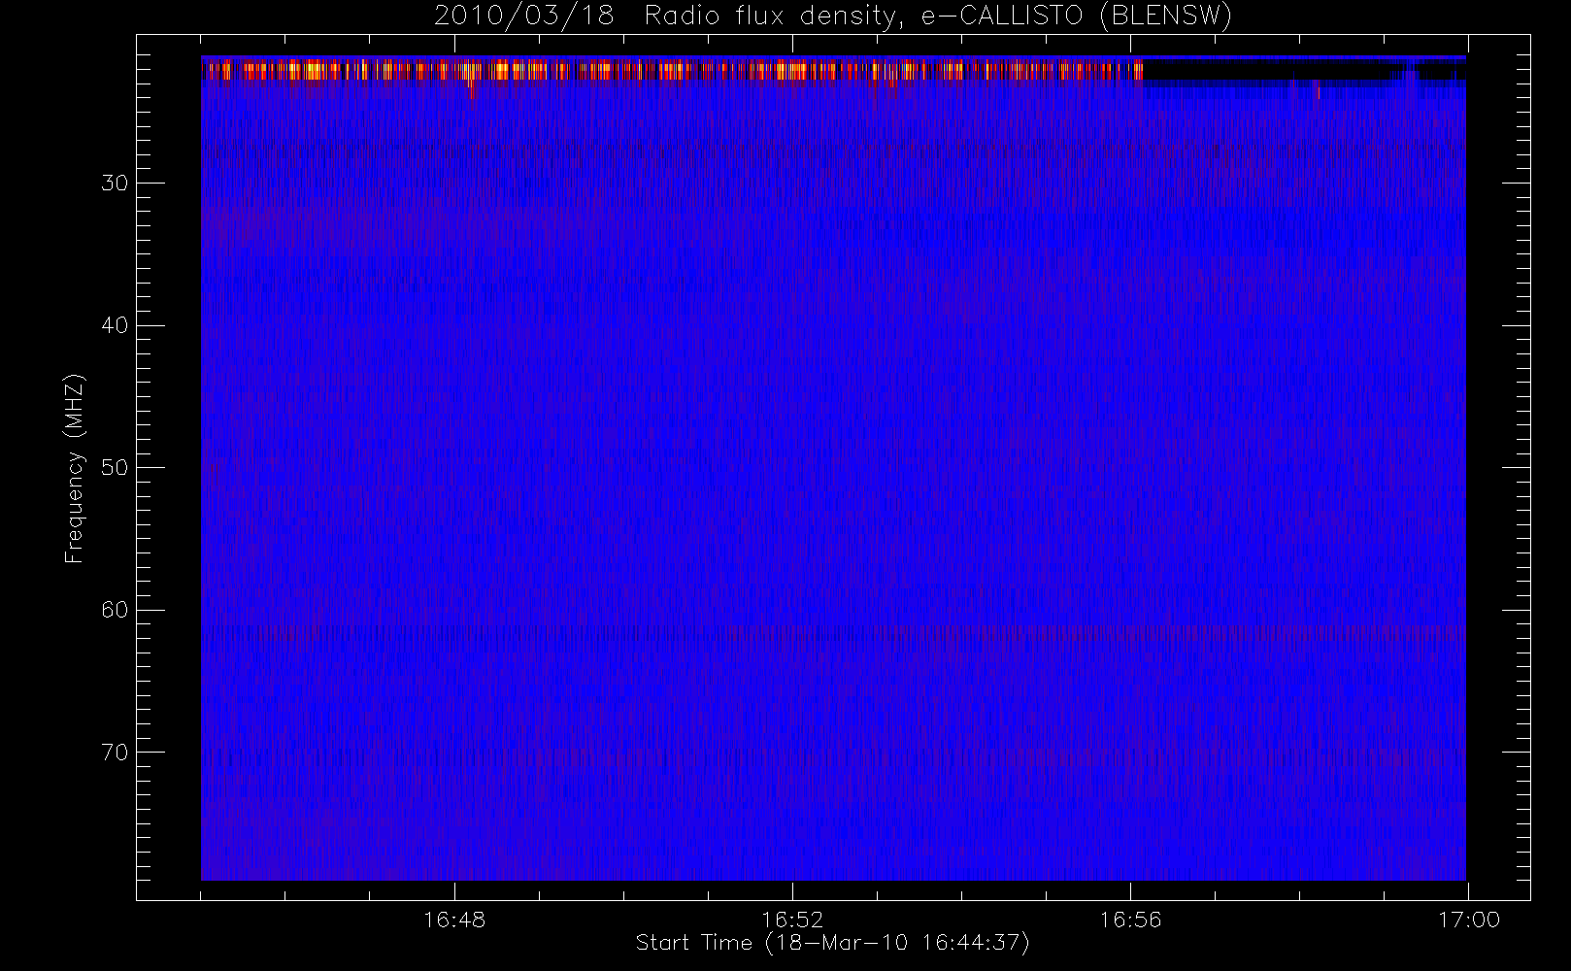1571x971 pixels.
Task: Click the 16:48 time tick label
Action: [454, 920]
